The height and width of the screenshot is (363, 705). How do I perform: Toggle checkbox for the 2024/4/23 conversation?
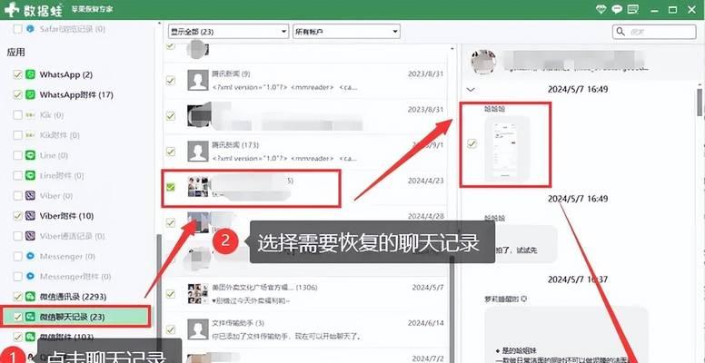pos(171,187)
